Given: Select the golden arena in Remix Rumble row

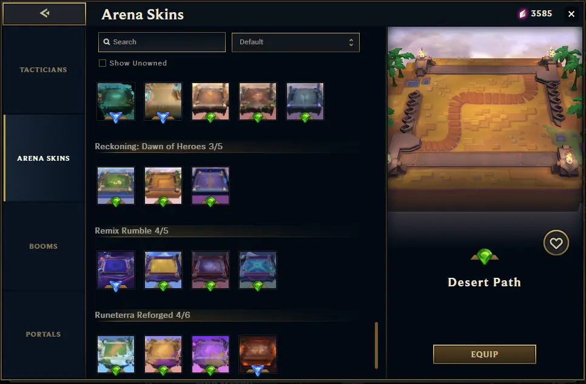Looking at the screenshot, I should 163,270.
